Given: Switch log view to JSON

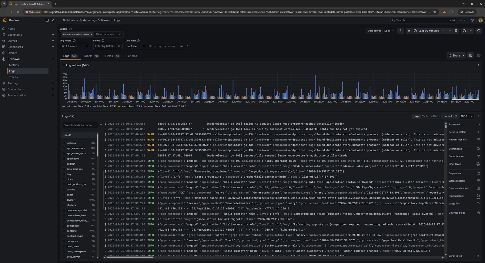Looking at the screenshot, I should pos(434,116).
